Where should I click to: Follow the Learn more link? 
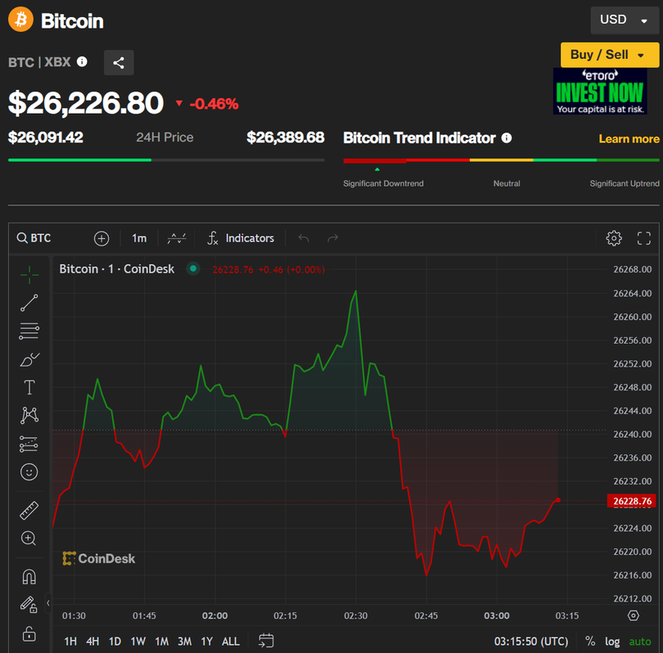pos(629,138)
